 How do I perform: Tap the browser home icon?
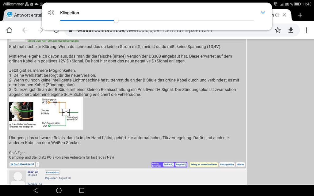9,30
